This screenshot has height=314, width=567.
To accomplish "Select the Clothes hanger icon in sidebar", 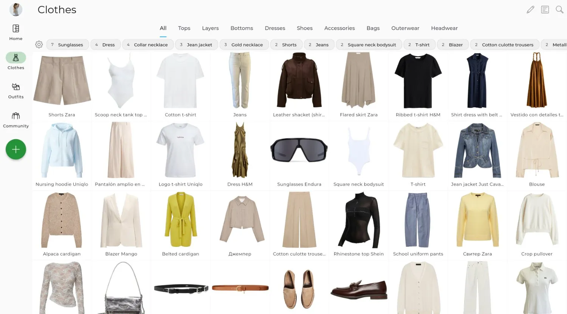I will (16, 57).
